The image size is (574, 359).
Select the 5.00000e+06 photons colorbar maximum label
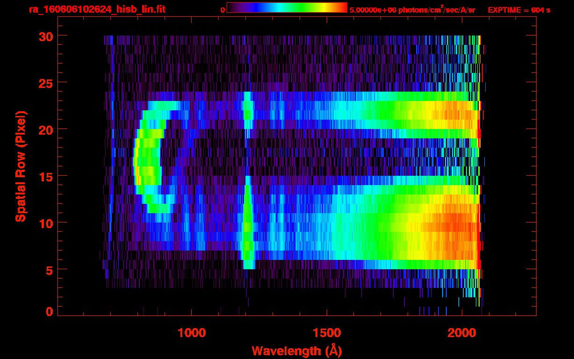tap(412, 10)
